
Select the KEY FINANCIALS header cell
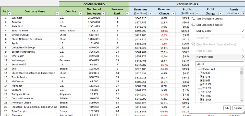[x=187, y=4]
